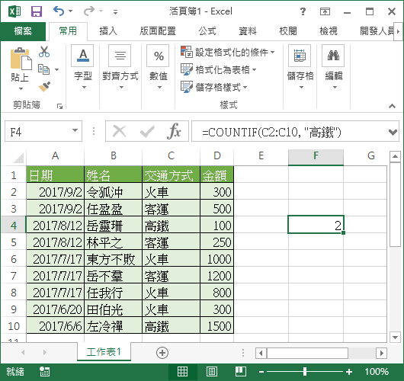Screen dimensions: 404x381
Task: Select the Format Painter brush icon
Action: tap(44, 87)
